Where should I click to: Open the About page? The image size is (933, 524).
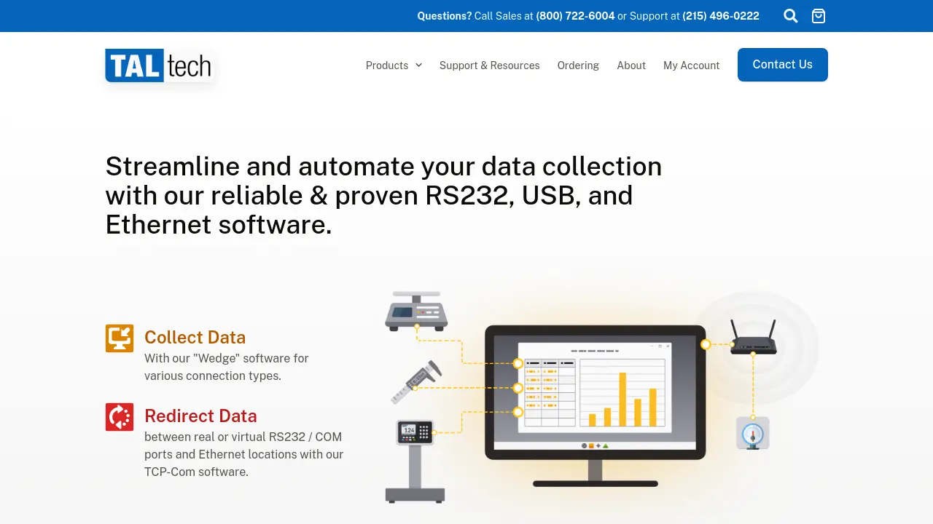click(631, 65)
